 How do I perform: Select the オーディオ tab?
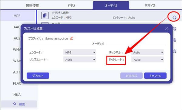coord(111,5)
